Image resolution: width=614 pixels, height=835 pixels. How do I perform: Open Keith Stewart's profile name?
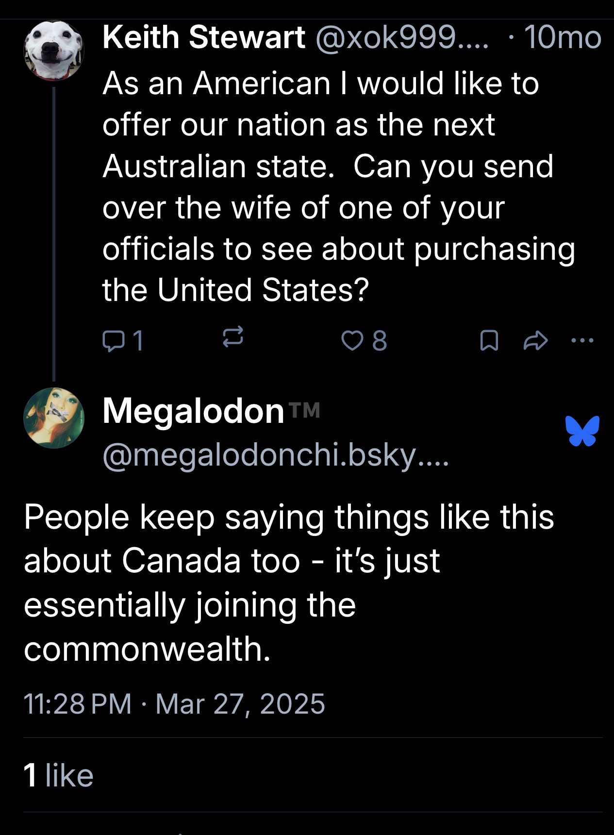point(204,37)
